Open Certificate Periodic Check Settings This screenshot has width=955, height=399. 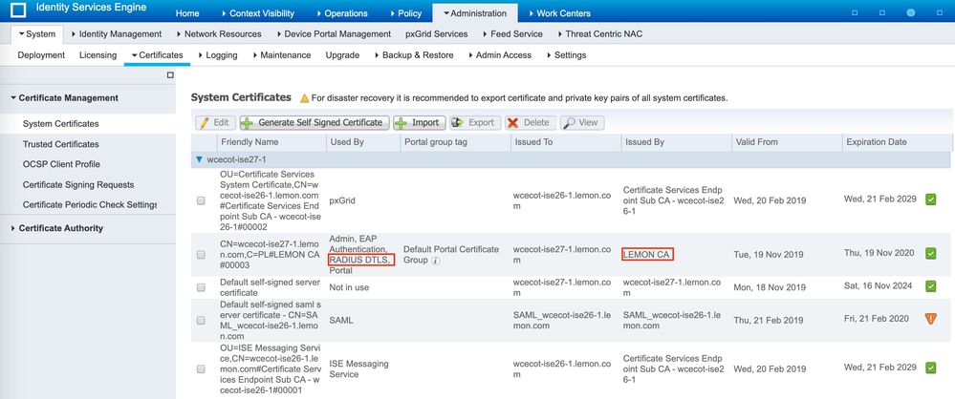[88, 204]
